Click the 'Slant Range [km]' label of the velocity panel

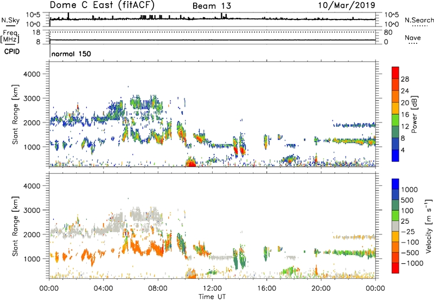(x=15, y=226)
